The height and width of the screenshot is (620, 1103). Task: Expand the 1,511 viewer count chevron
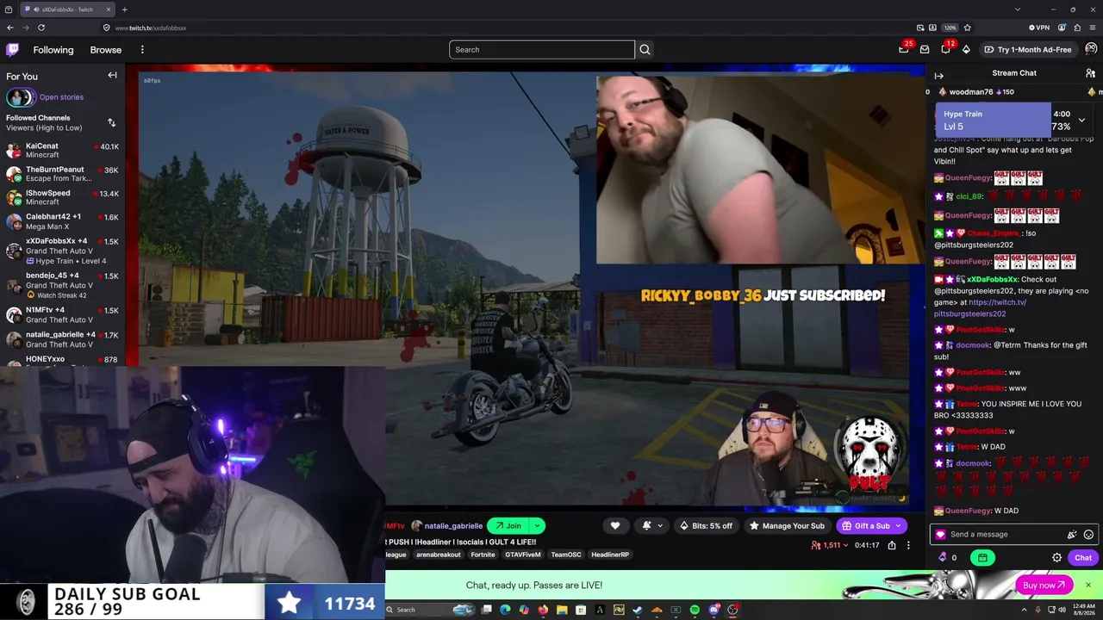(x=845, y=545)
